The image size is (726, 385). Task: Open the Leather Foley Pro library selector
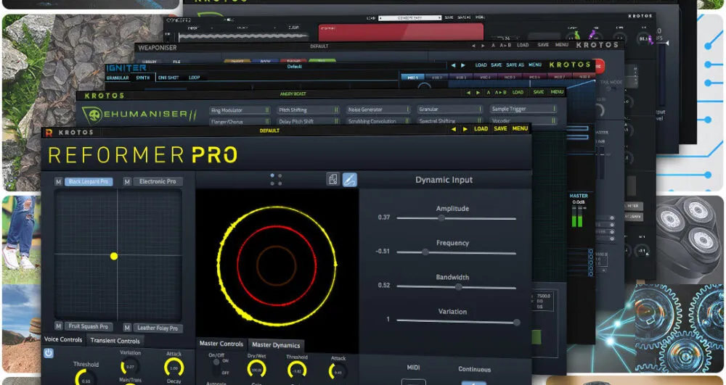click(x=157, y=328)
